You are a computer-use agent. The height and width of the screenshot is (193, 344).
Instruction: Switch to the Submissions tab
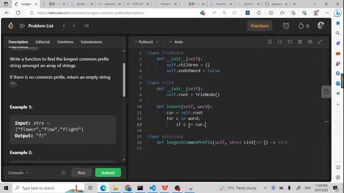(x=91, y=42)
